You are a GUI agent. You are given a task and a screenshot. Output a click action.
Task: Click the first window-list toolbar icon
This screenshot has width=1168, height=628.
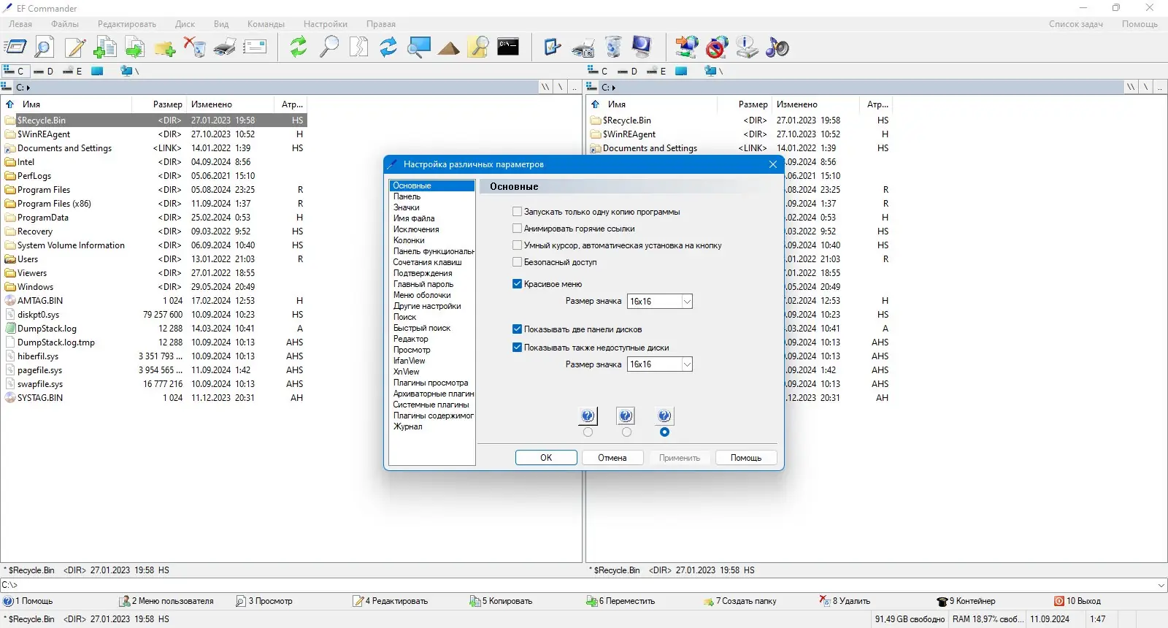click(15, 47)
